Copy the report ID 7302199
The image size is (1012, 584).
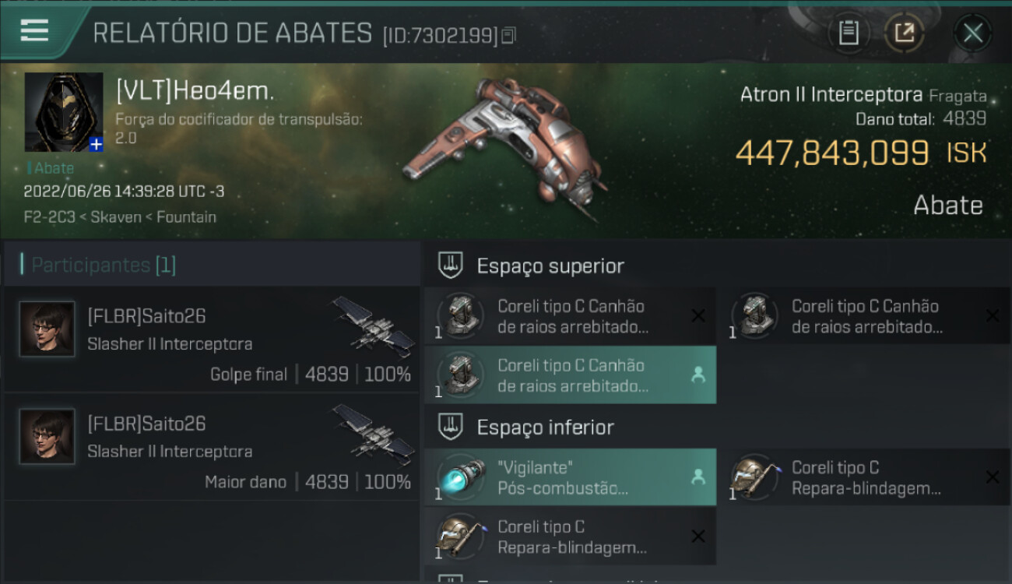[x=508, y=35]
